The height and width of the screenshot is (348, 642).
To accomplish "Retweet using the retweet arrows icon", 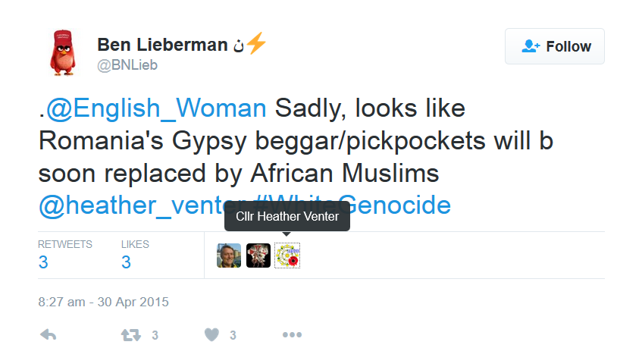I will click(x=133, y=334).
